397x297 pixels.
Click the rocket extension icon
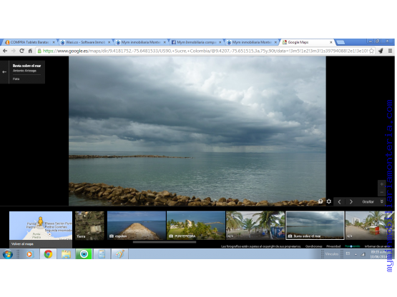click(381, 51)
